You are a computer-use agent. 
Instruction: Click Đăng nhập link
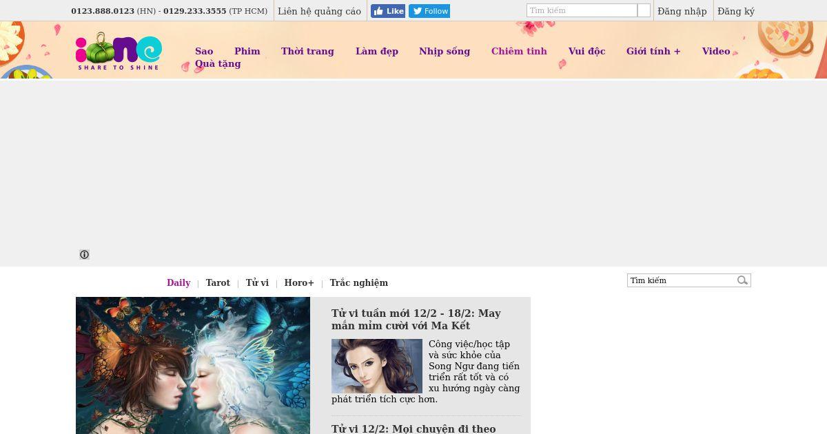682,11
